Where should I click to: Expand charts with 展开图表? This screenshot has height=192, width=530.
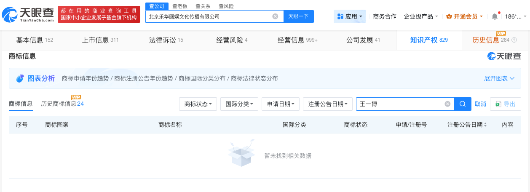(499, 78)
